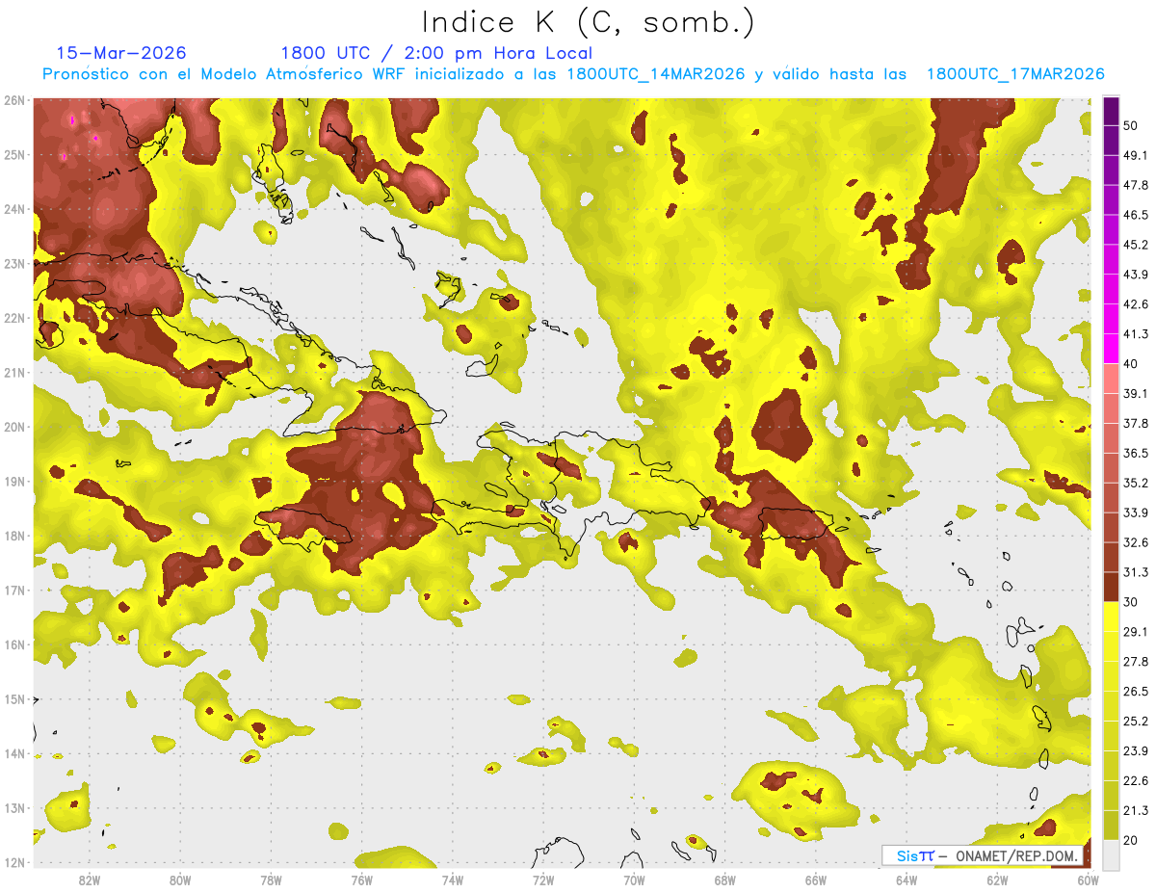Click the '19N' latitude label
The height and width of the screenshot is (893, 1156).
point(14,481)
